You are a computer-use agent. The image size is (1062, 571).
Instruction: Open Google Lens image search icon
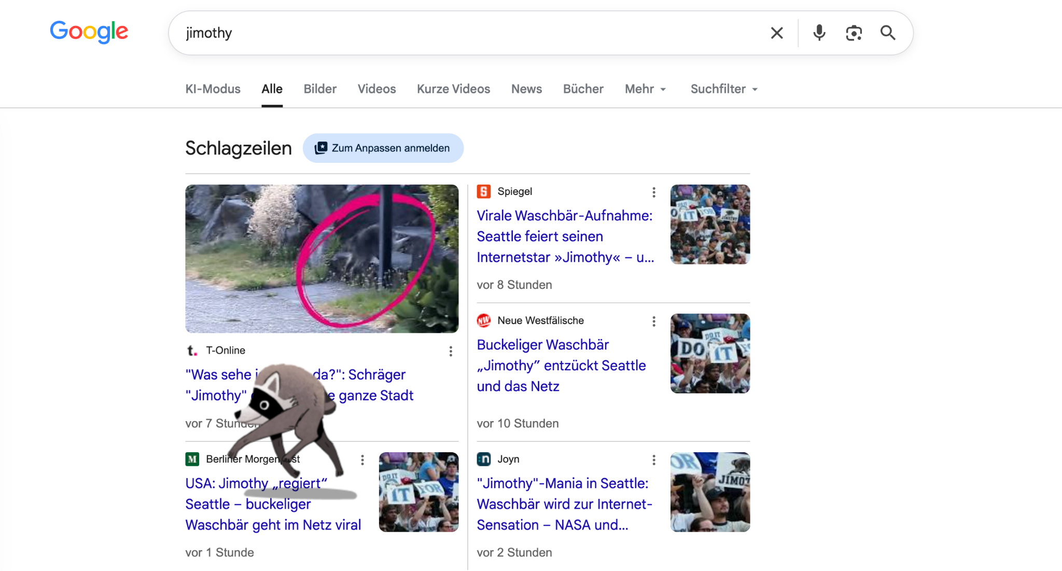click(x=854, y=33)
